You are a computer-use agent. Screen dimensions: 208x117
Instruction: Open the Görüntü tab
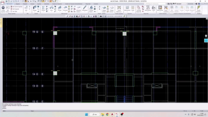46,4
